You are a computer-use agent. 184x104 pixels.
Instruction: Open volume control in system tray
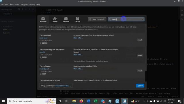click(165, 101)
